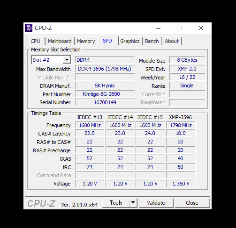Click the Validate button
This screenshot has height=228, width=236.
(156, 203)
